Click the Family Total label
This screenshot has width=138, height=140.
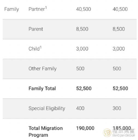click(42, 89)
